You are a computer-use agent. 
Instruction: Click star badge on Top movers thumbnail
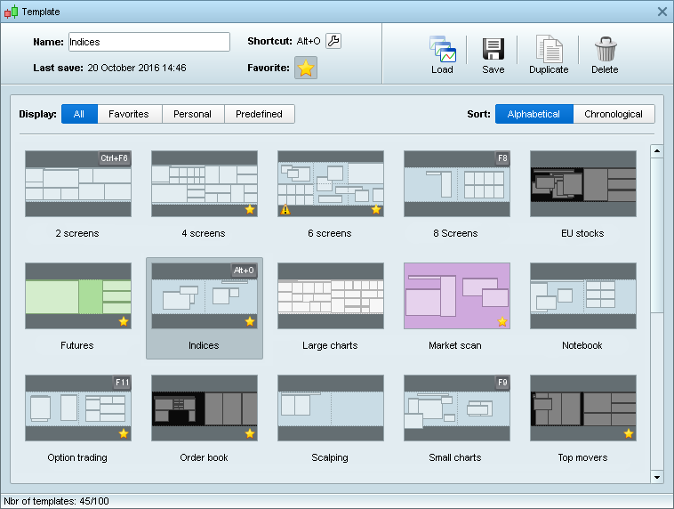[x=629, y=433]
